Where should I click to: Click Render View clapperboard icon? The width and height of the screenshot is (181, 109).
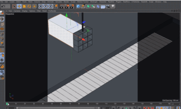61,6
